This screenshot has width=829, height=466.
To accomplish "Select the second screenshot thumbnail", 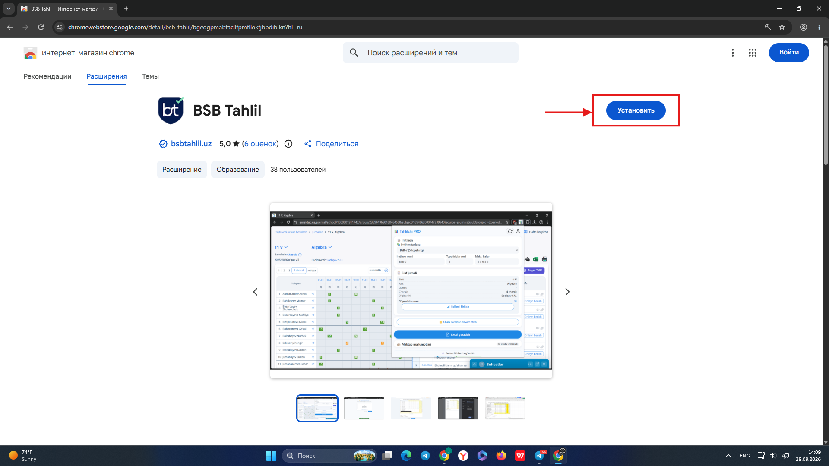I will [364, 408].
